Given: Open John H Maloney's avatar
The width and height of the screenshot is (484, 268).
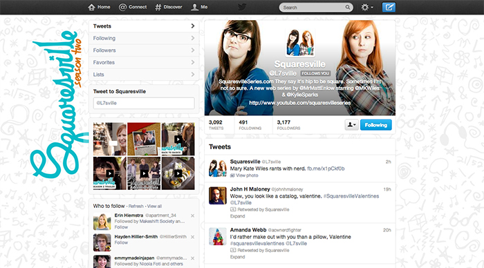Looking at the screenshot, I should pyautogui.click(x=218, y=195).
